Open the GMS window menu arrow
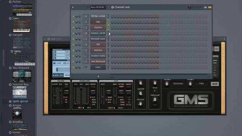This screenshot has height=136, width=242. tap(45, 39)
